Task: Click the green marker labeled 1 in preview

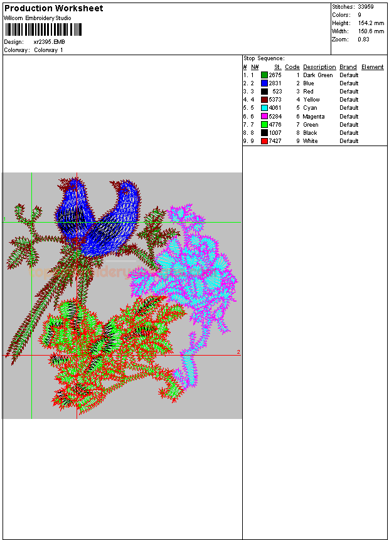Action: (4, 219)
